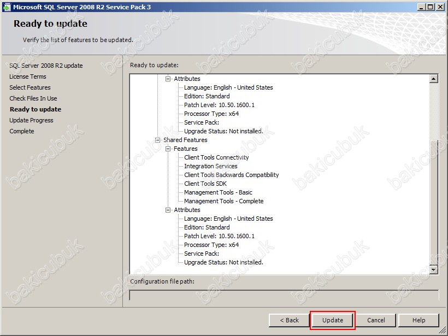The width and height of the screenshot is (448, 336).
Task: Click the Configuration file path field
Action: 284,295
